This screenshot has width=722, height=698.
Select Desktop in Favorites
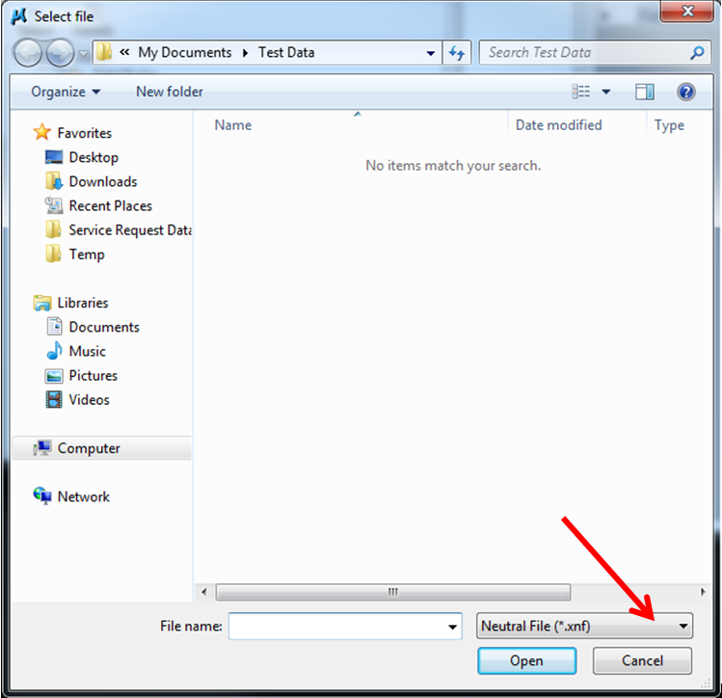(94, 157)
